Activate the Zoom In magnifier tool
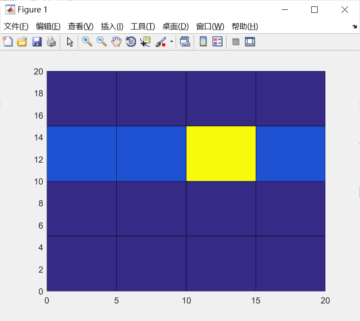This screenshot has width=360, height=321. click(87, 42)
